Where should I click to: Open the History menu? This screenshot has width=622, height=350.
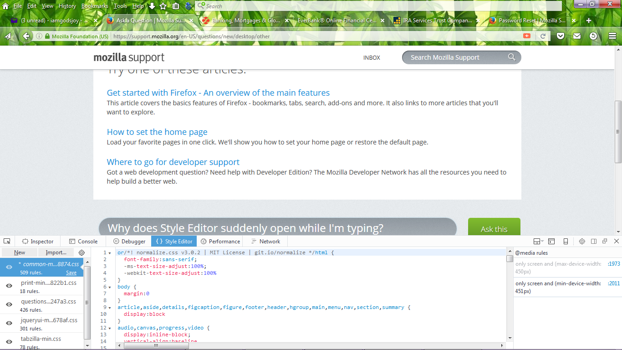pyautogui.click(x=67, y=6)
